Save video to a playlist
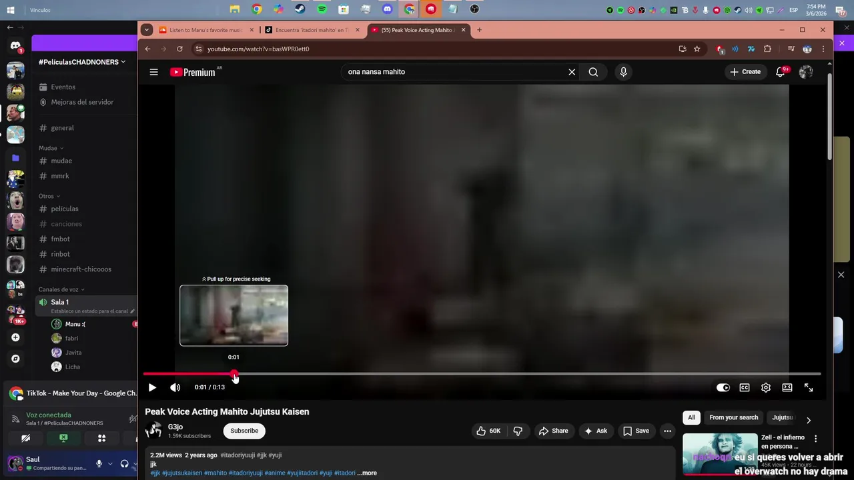The height and width of the screenshot is (480, 854). pos(636,431)
